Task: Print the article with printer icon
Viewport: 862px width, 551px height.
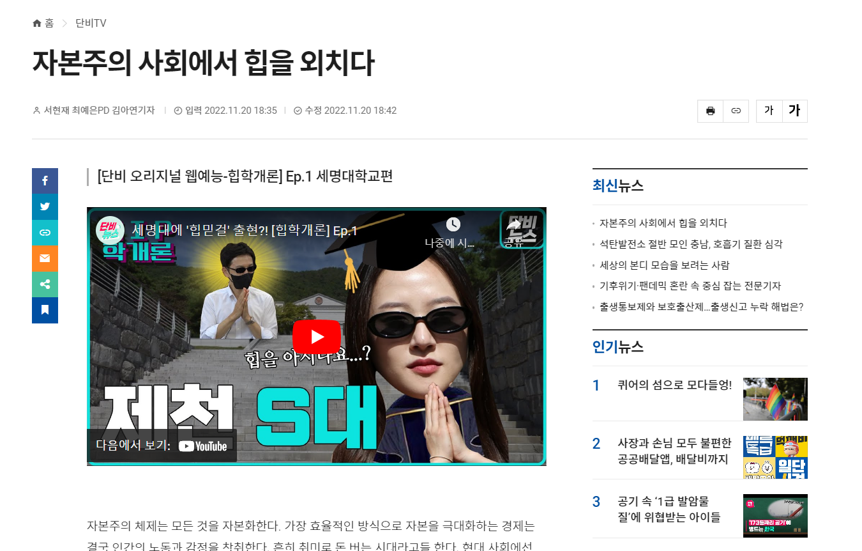Action: point(711,111)
